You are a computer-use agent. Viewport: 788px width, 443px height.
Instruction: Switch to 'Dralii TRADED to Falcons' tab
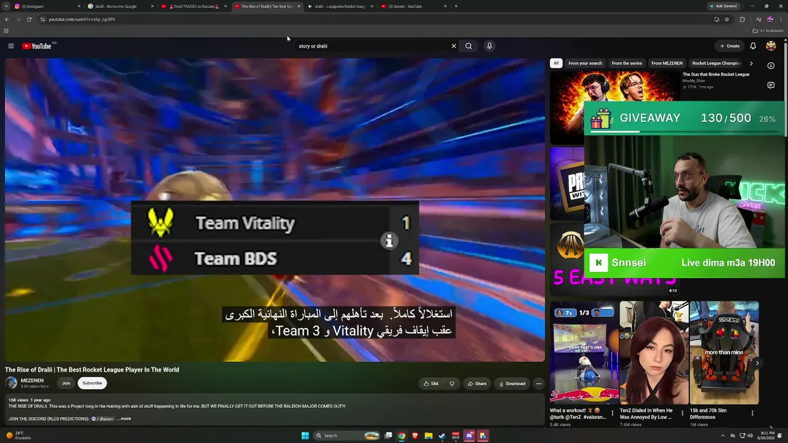pos(193,6)
